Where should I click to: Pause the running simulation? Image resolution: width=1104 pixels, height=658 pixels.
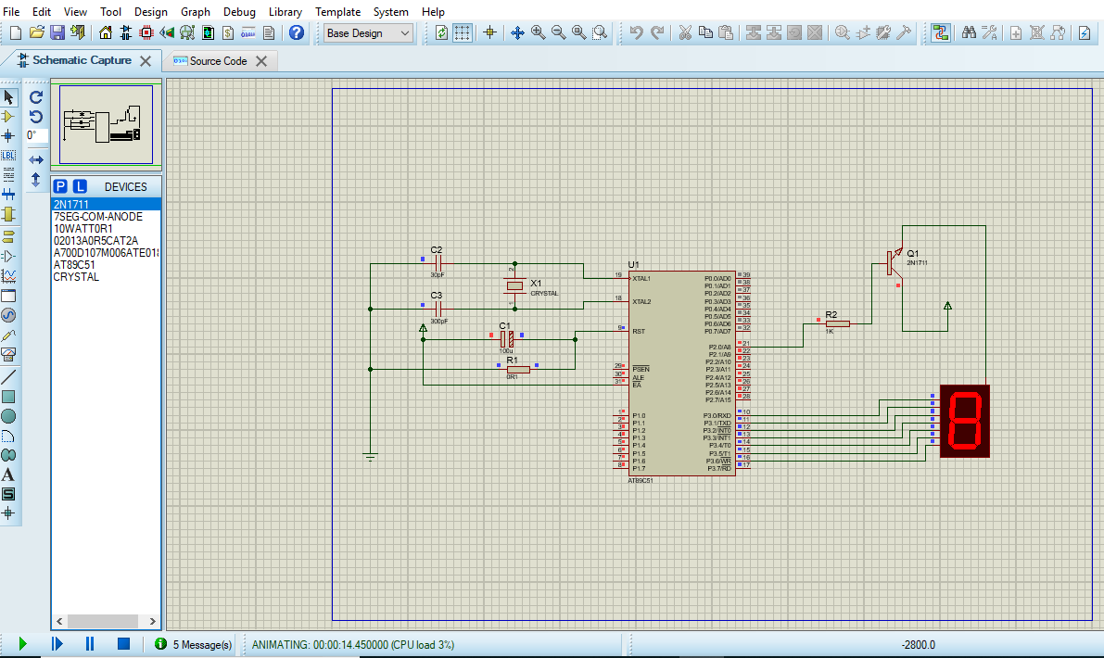pos(89,643)
